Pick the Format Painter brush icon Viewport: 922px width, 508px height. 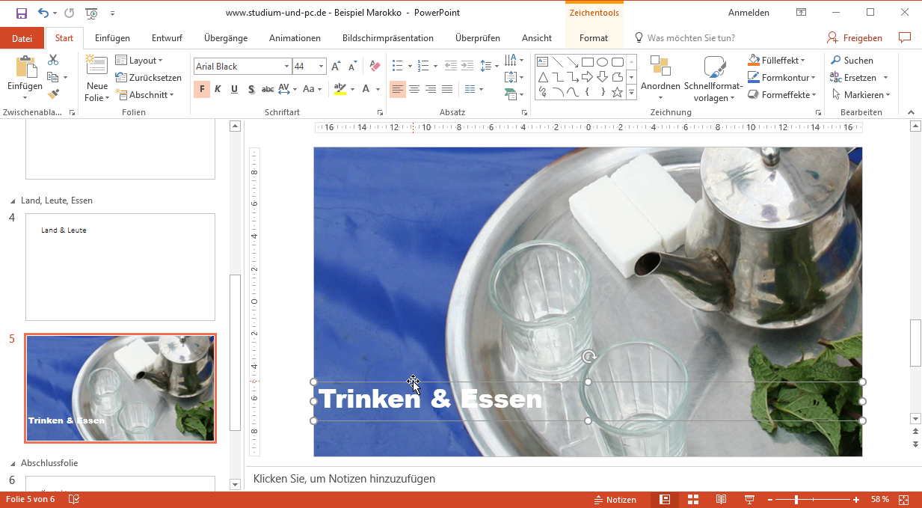pos(53,94)
